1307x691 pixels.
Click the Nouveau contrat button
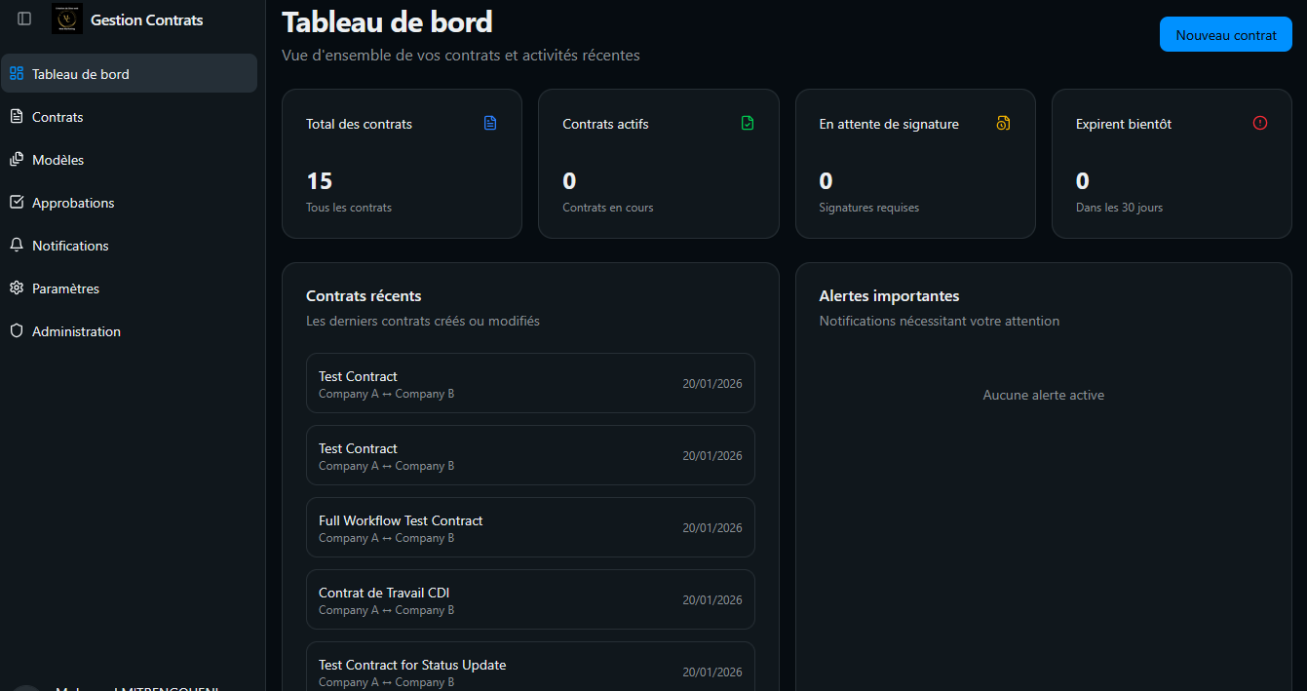1225,34
